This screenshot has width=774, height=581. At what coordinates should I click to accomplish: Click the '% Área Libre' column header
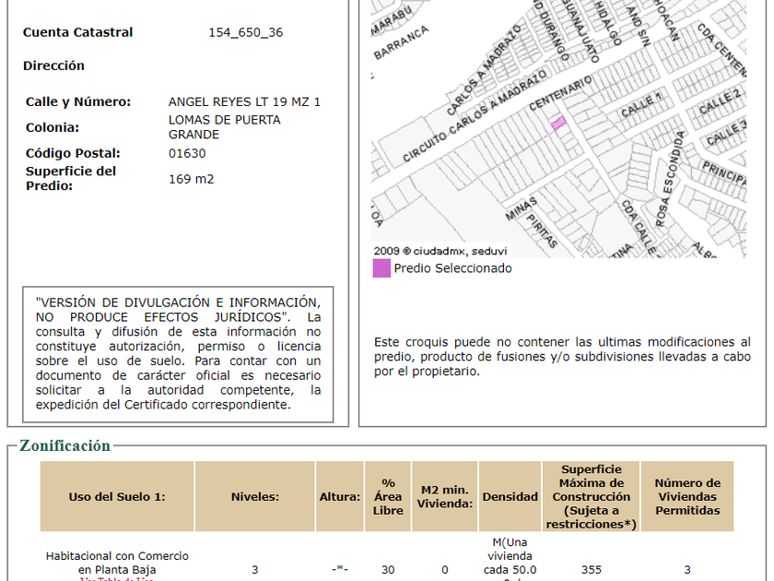388,496
